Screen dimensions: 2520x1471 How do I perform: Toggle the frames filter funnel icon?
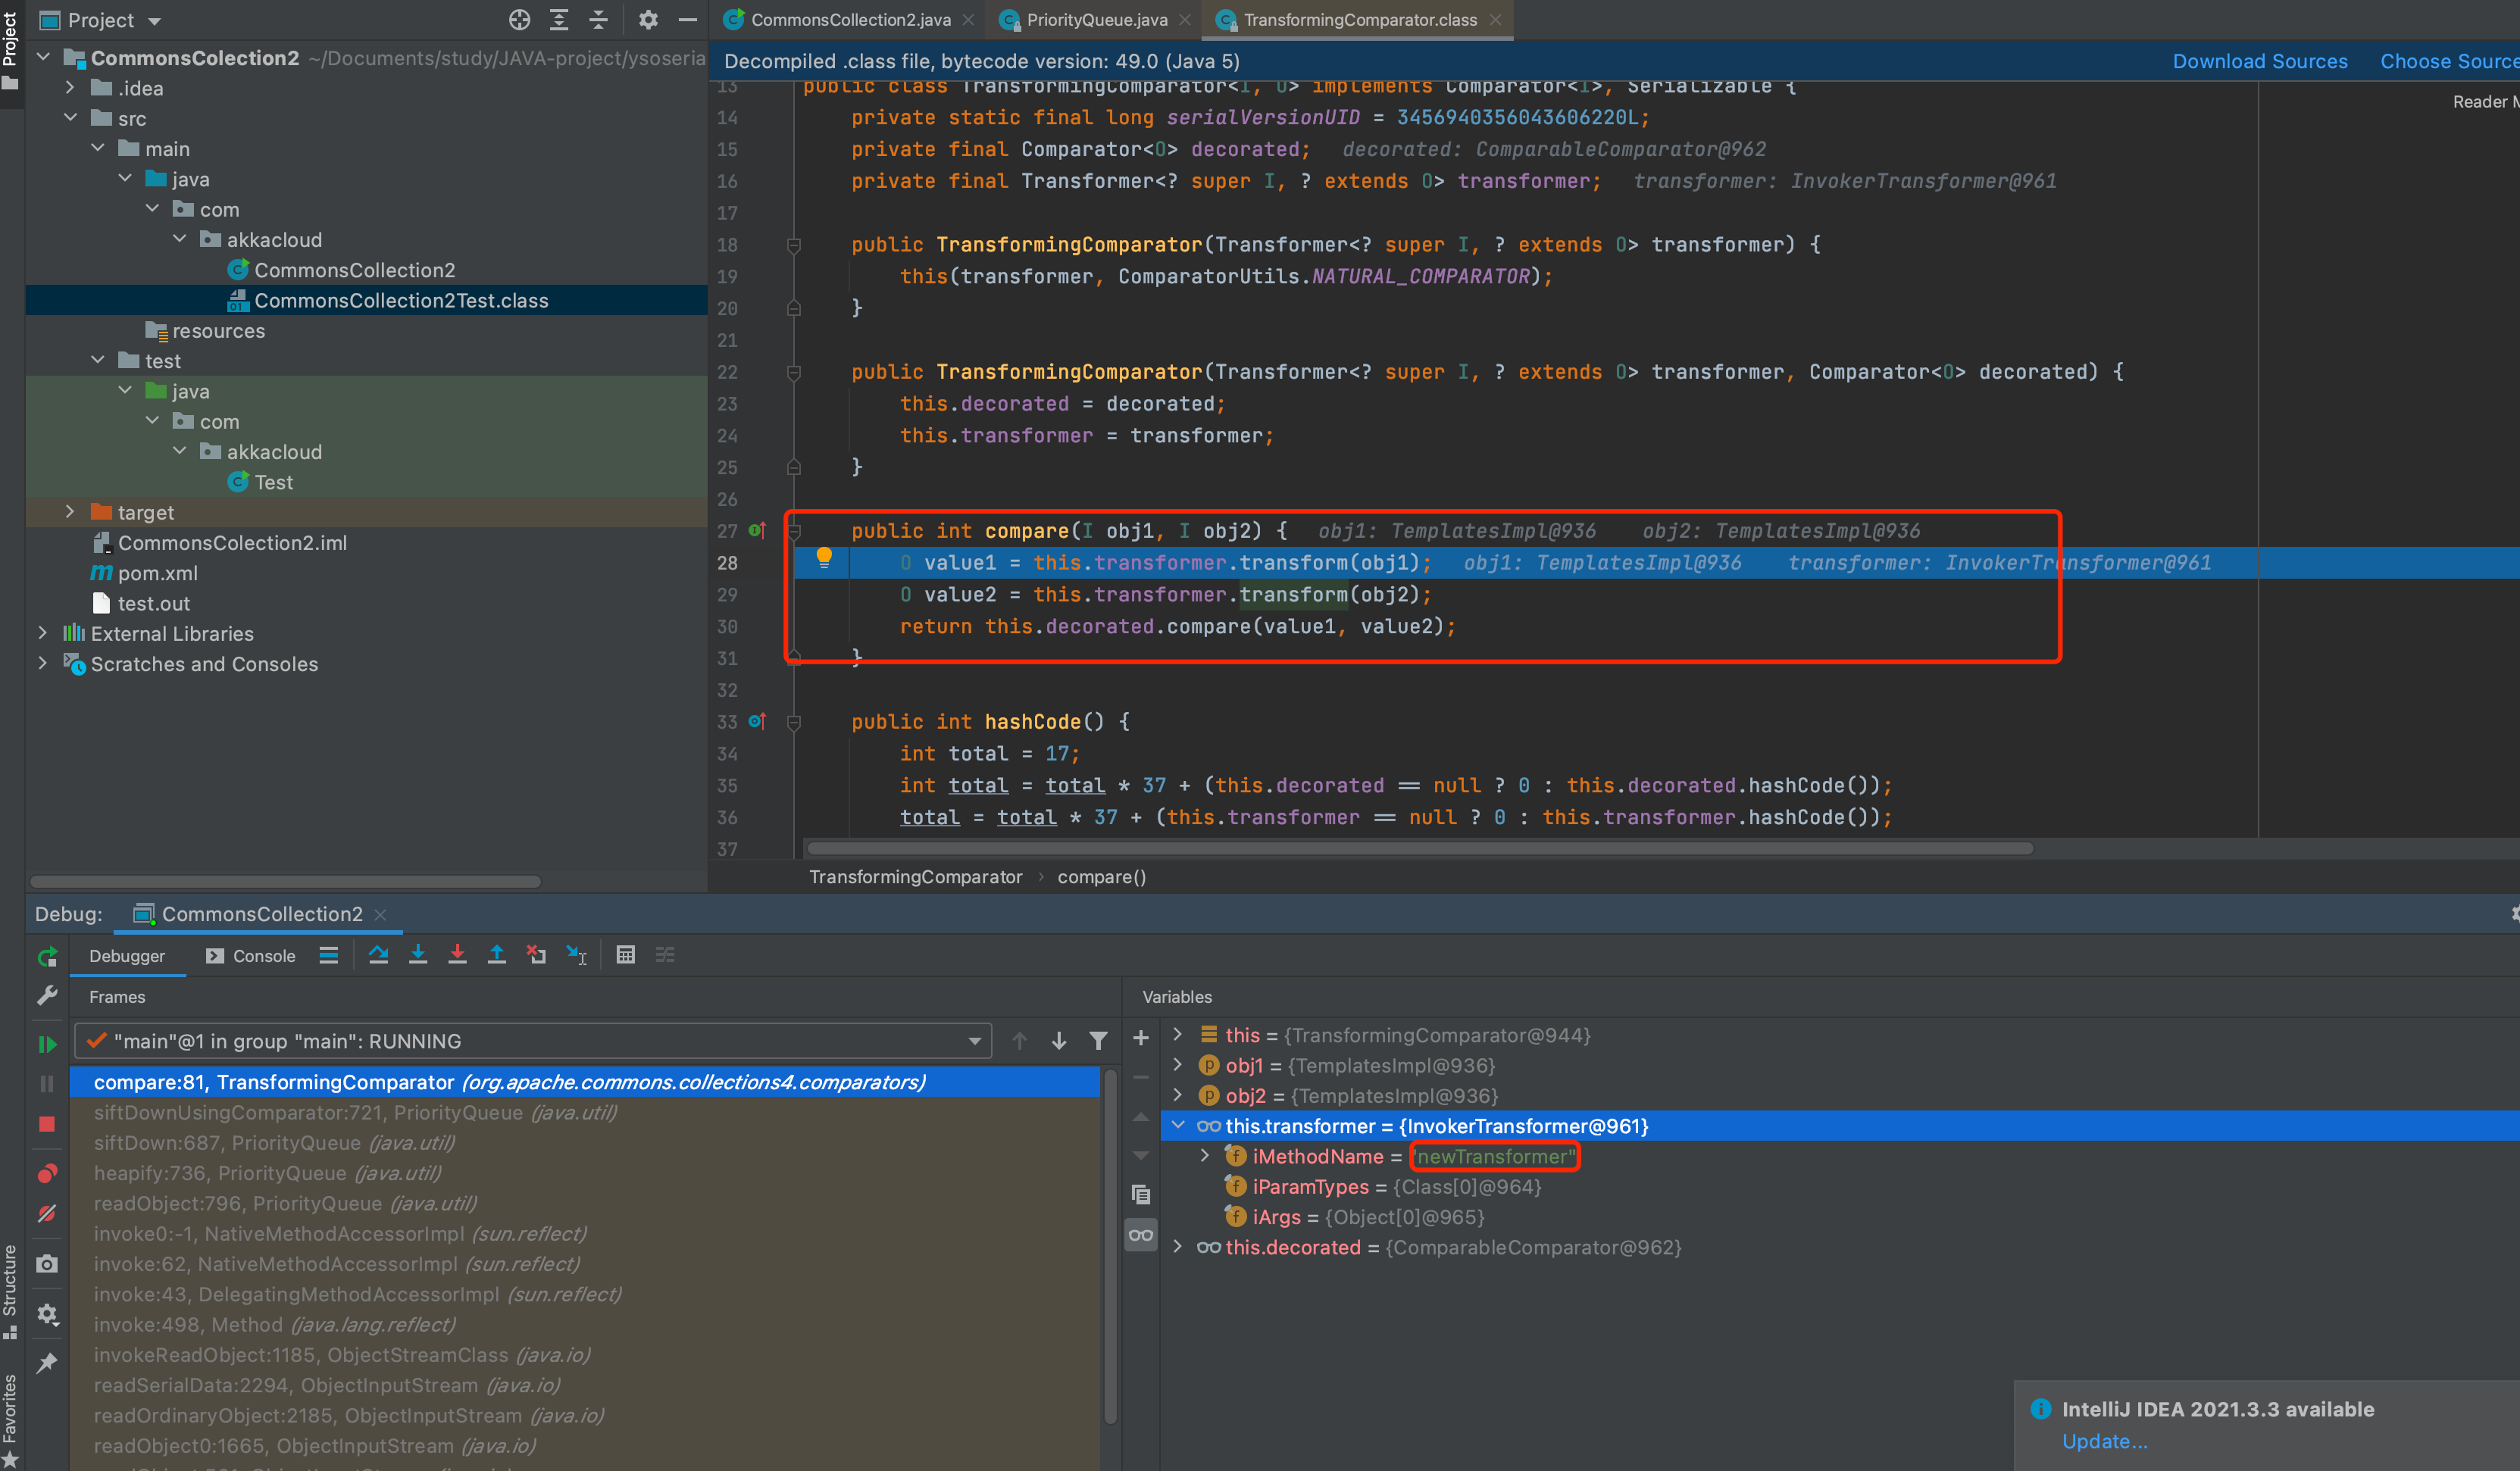click(1098, 1041)
